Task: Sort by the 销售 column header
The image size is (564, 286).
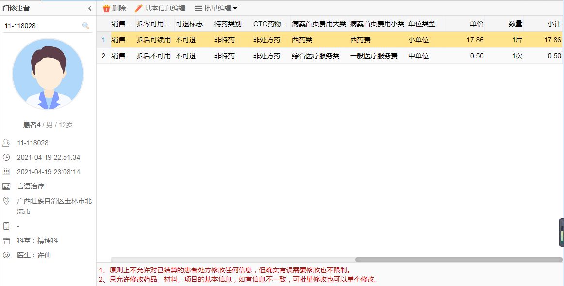Action: 123,24
